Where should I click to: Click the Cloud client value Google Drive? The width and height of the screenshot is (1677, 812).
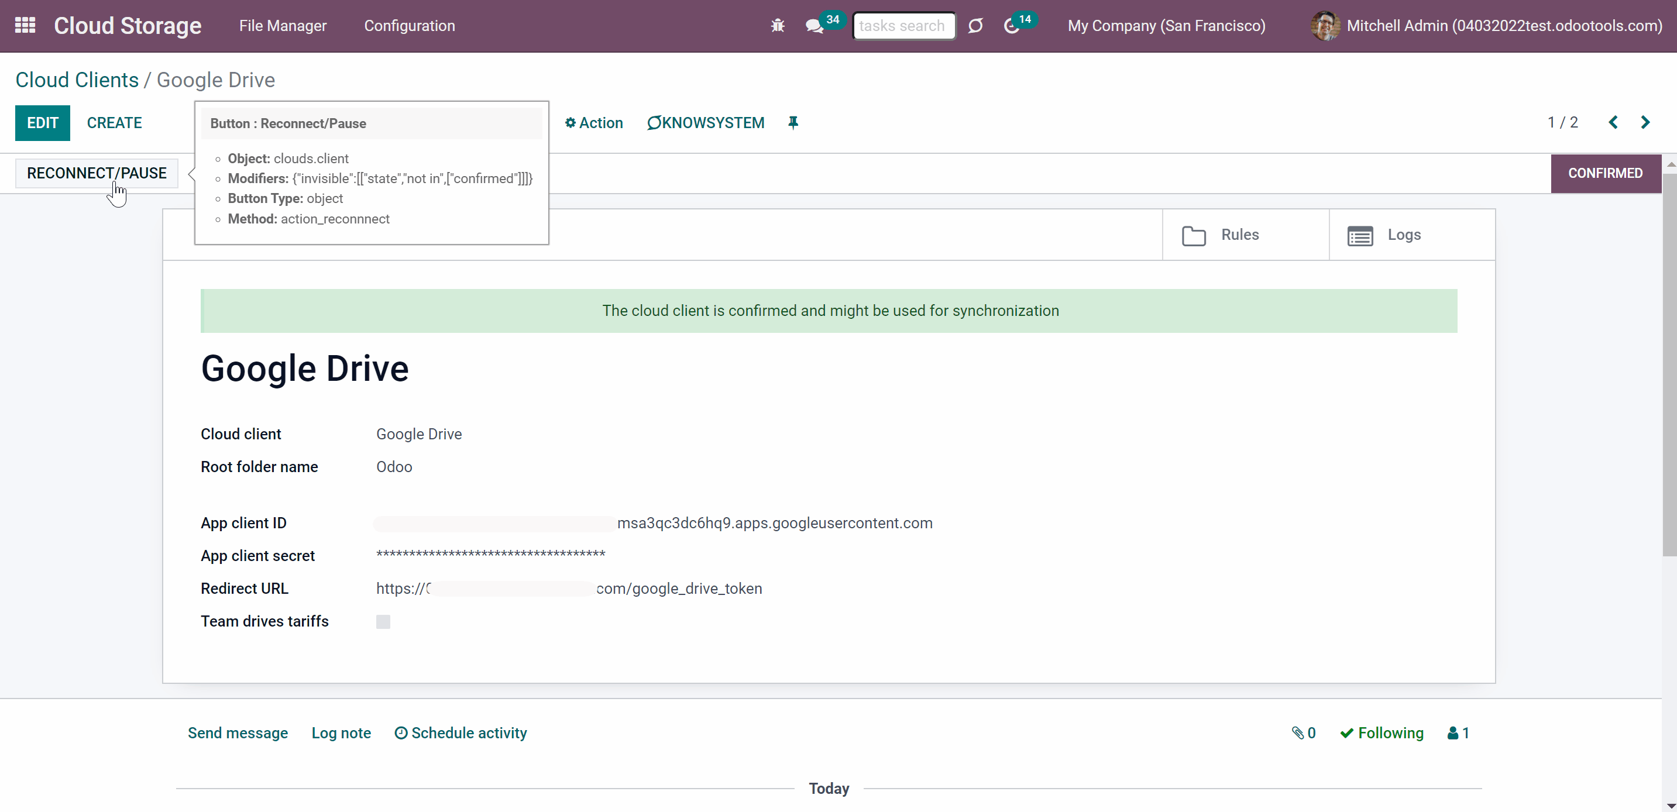coord(418,434)
